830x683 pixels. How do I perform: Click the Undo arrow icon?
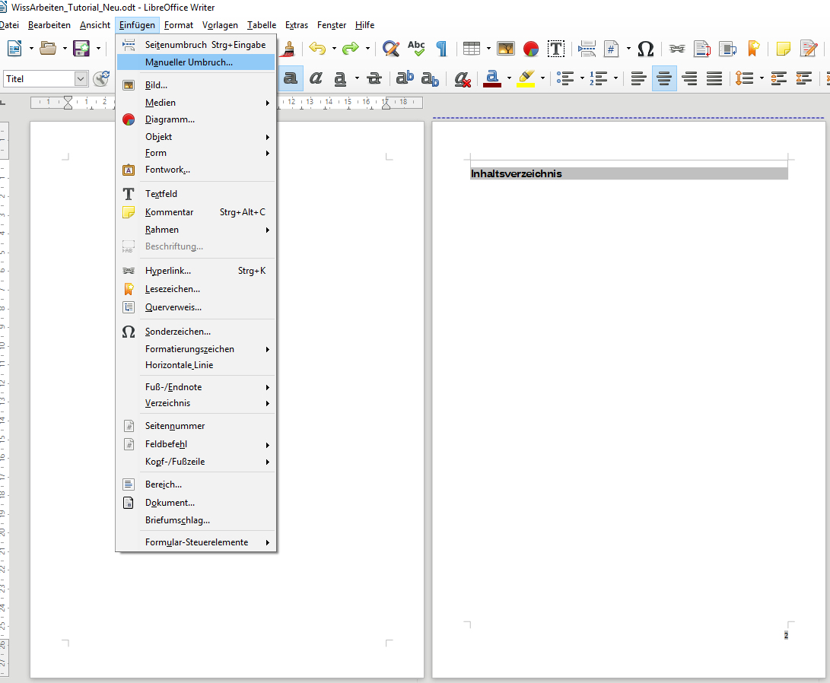(x=317, y=49)
